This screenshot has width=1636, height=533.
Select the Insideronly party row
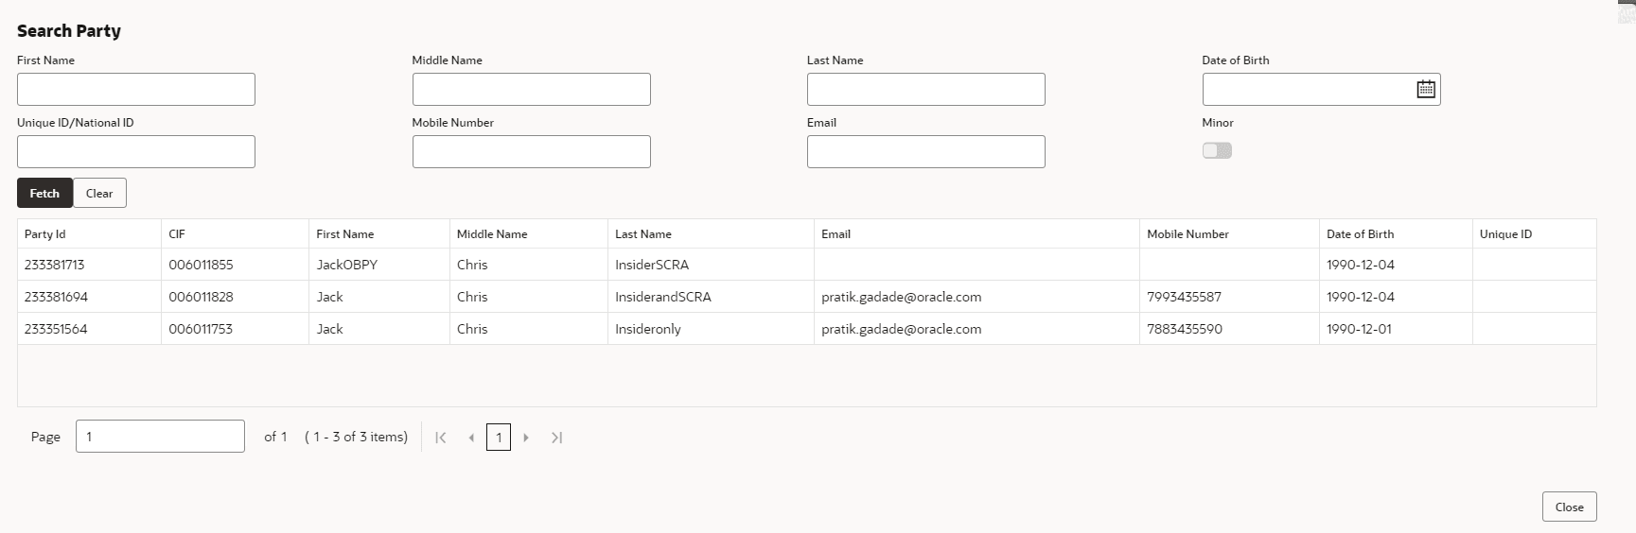point(806,329)
